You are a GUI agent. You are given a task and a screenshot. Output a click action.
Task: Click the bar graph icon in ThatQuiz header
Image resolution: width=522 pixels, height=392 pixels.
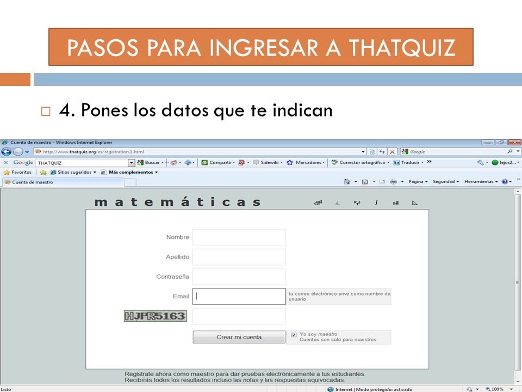[x=395, y=203]
